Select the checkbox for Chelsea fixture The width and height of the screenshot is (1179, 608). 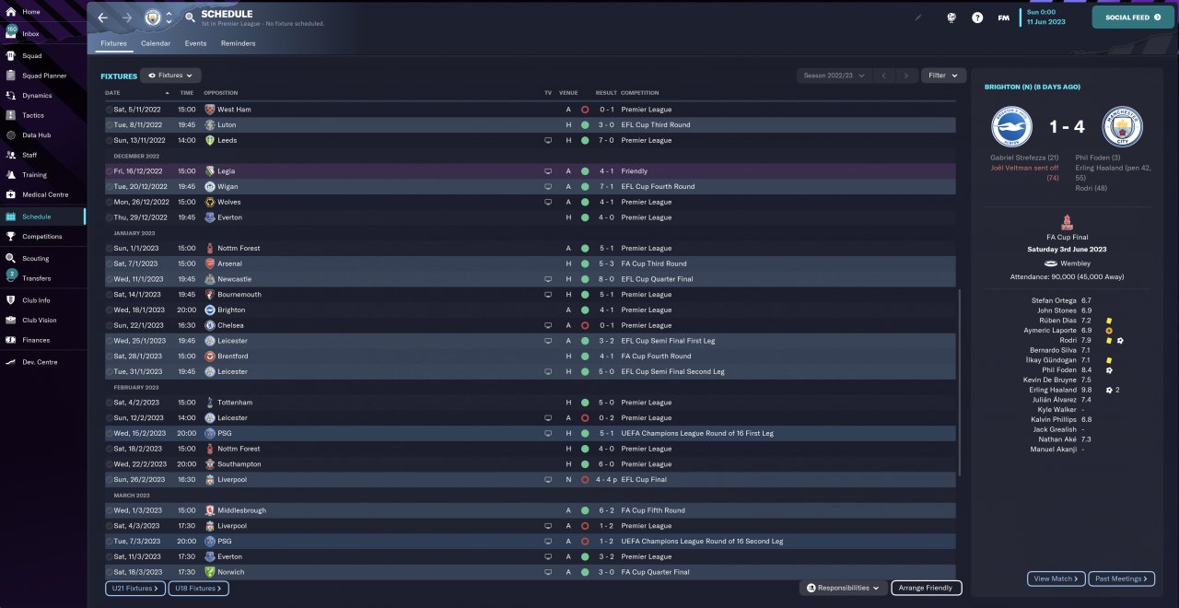coord(109,325)
